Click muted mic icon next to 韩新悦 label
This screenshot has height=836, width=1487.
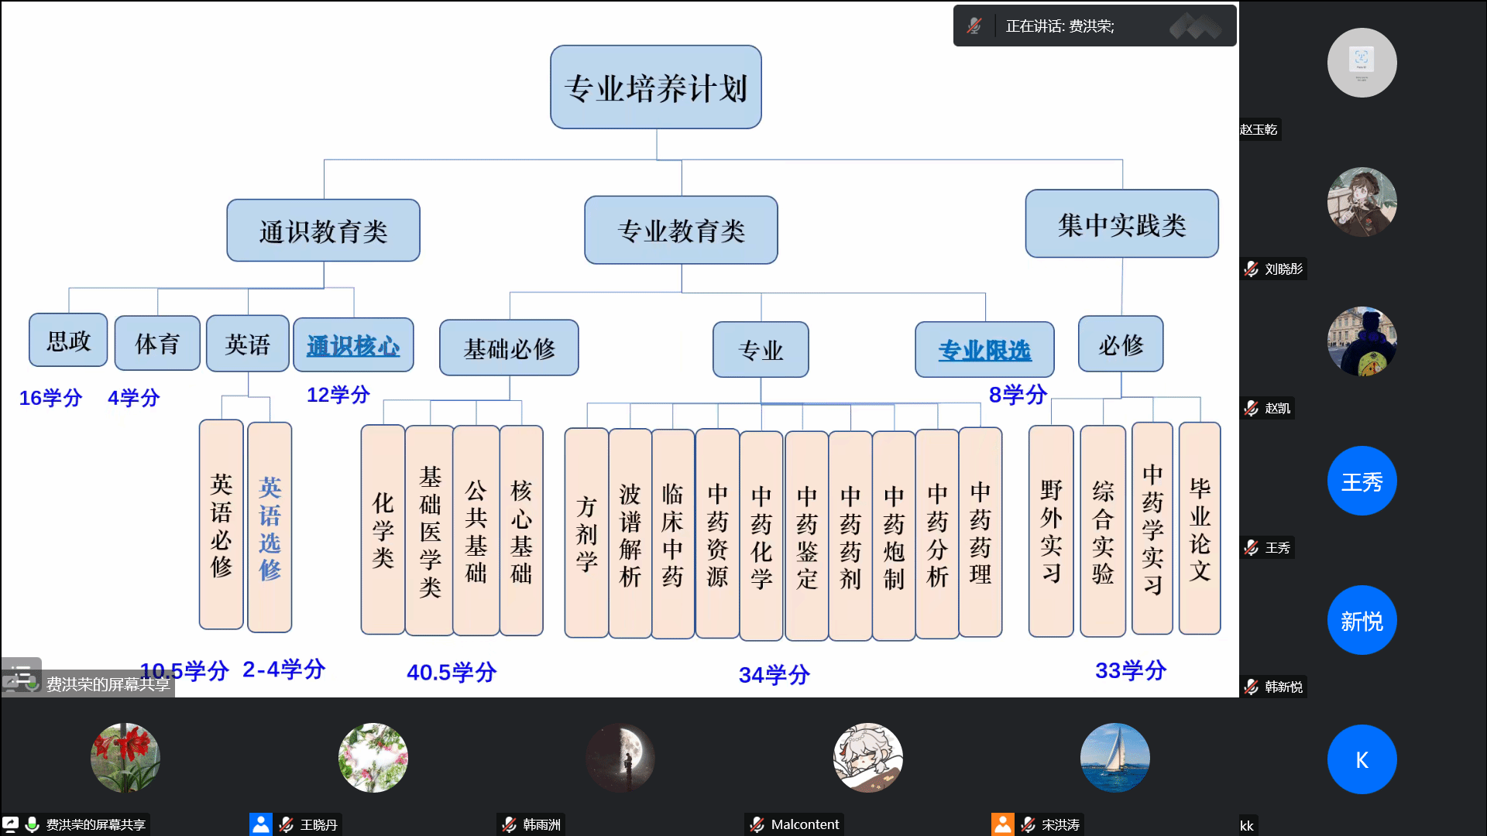tap(1251, 687)
